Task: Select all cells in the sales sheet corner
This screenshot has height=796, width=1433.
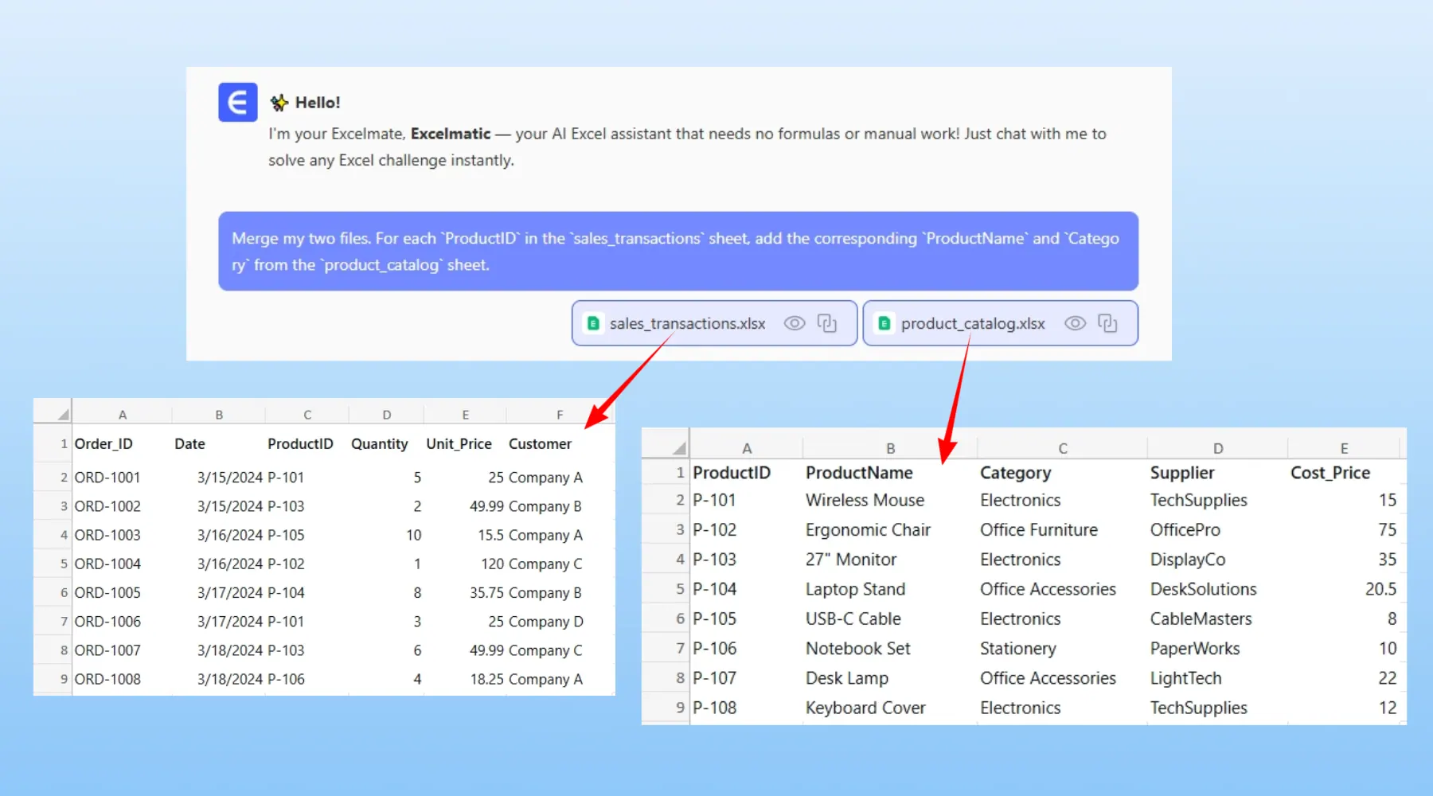Action: [x=62, y=414]
